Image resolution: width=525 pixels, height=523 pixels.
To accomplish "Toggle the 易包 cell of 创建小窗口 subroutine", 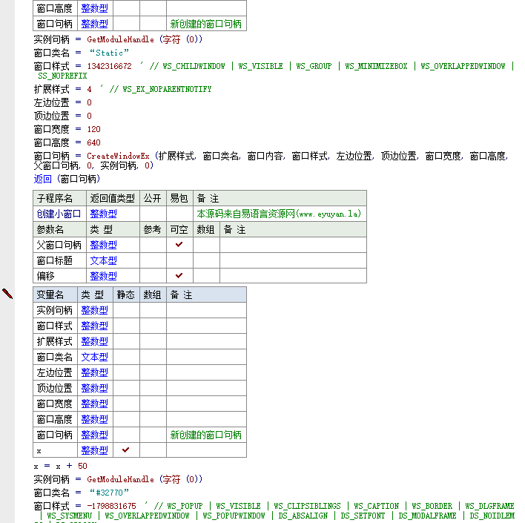I will (179, 214).
